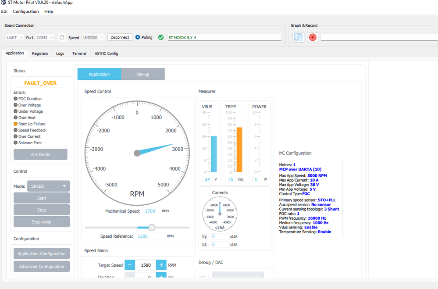The width and height of the screenshot is (438, 289).
Task: Increase Target Speed with plus button
Action: pyautogui.click(x=161, y=265)
